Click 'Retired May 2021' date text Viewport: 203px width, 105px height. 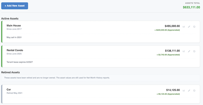[15, 93]
